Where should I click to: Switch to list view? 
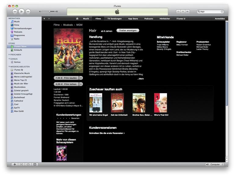tap(178, 11)
